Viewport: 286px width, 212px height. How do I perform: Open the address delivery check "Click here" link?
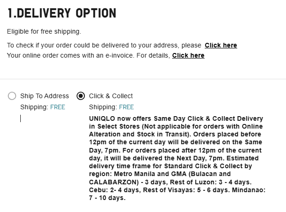[x=221, y=45]
